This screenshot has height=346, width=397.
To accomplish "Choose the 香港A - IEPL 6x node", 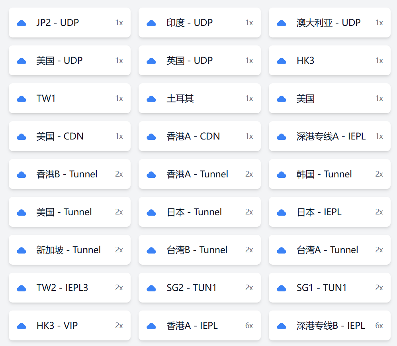I will tap(199, 326).
